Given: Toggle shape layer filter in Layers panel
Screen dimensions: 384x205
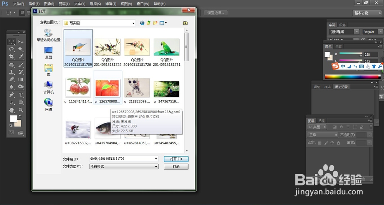Looking at the screenshot, I should pos(354,127).
